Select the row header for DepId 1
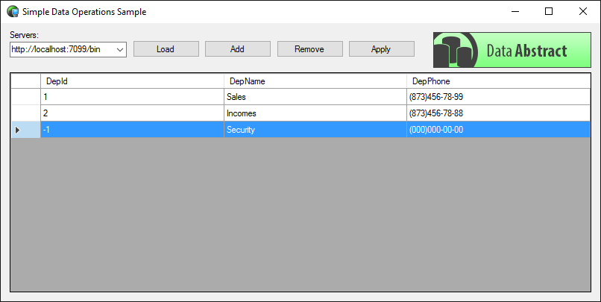Image resolution: width=601 pixels, height=302 pixels. (x=25, y=97)
